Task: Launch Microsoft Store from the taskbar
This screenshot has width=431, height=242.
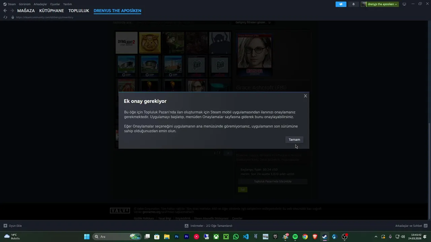Action: 157,237
